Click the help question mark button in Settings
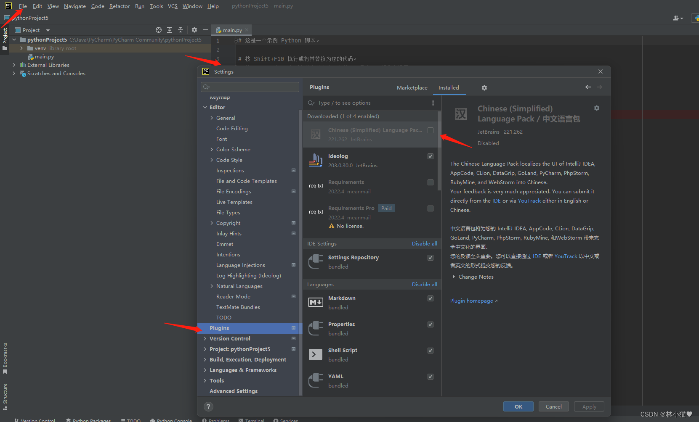Screen dimensions: 699x422 pyautogui.click(x=208, y=406)
